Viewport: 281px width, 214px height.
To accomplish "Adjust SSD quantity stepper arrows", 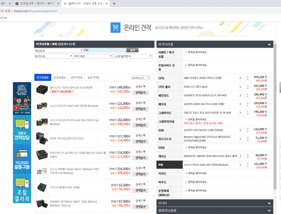I will [x=248, y=130].
